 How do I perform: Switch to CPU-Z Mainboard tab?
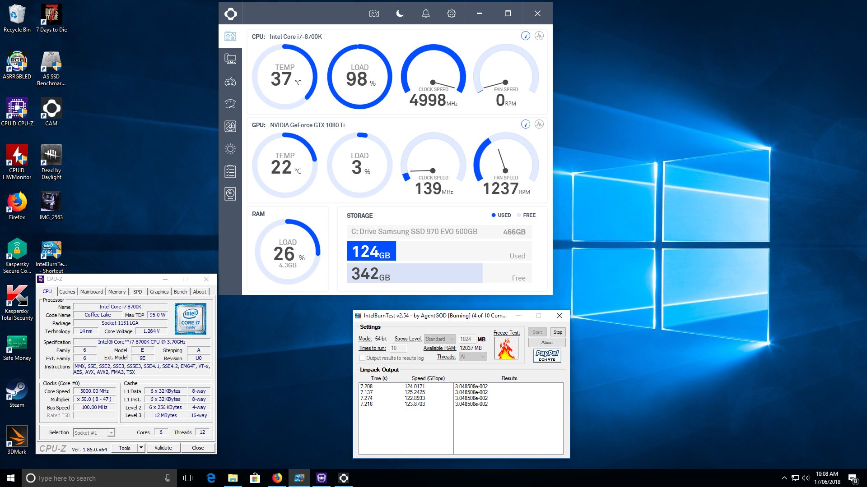92,292
